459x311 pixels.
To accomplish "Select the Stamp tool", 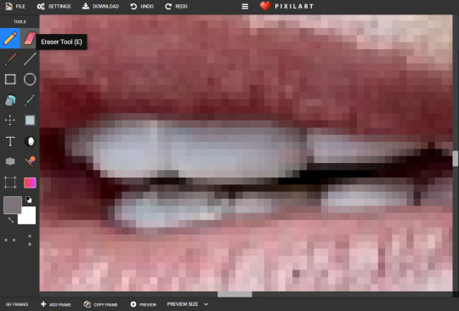I will tap(30, 161).
